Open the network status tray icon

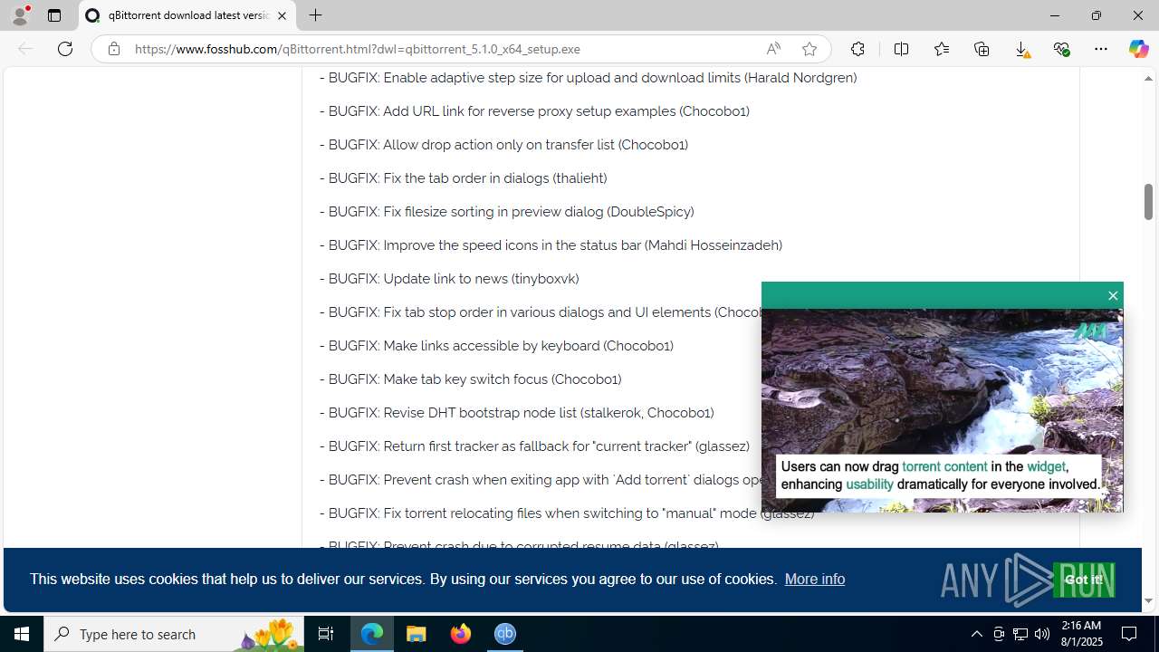(1020, 634)
